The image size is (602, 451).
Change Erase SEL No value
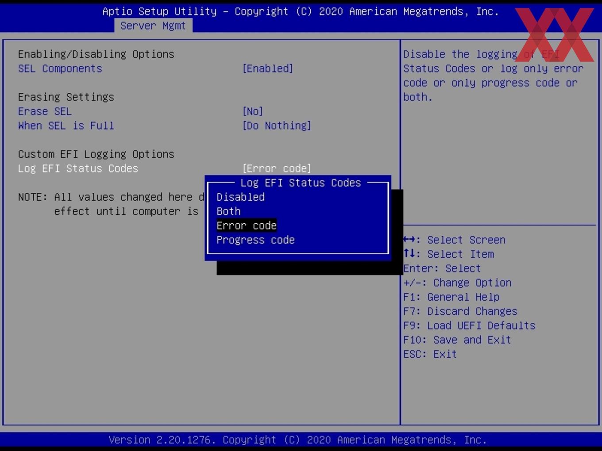coord(253,111)
